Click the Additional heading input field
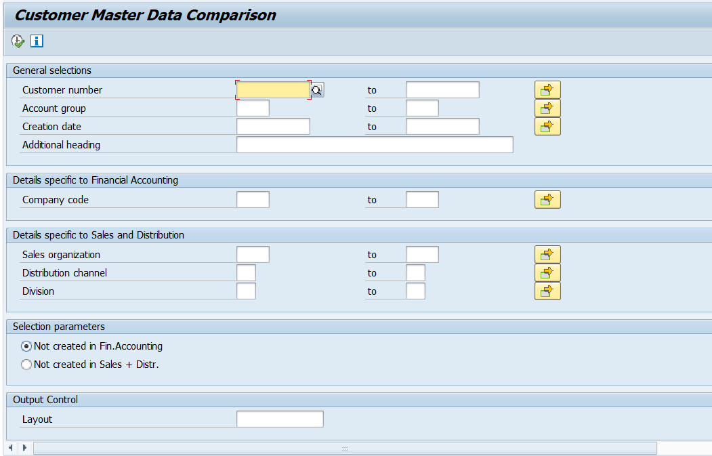712x456 pixels. pyautogui.click(x=374, y=144)
